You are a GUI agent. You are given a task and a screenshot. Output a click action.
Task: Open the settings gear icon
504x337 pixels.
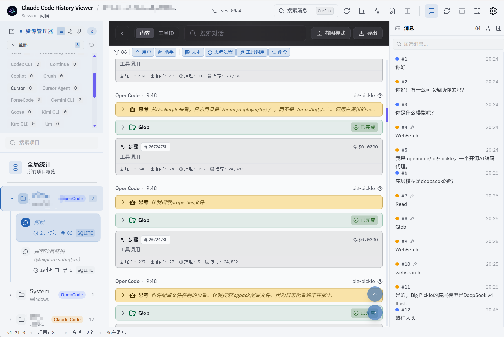pos(493,11)
